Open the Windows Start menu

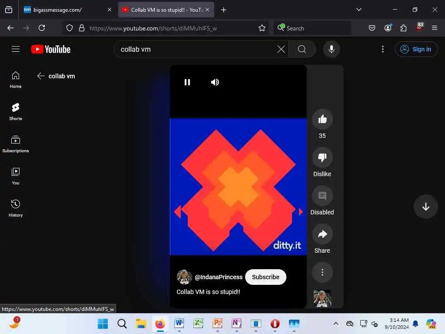(103, 324)
